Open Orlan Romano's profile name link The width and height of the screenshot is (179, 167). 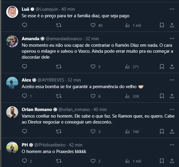pos(37,110)
